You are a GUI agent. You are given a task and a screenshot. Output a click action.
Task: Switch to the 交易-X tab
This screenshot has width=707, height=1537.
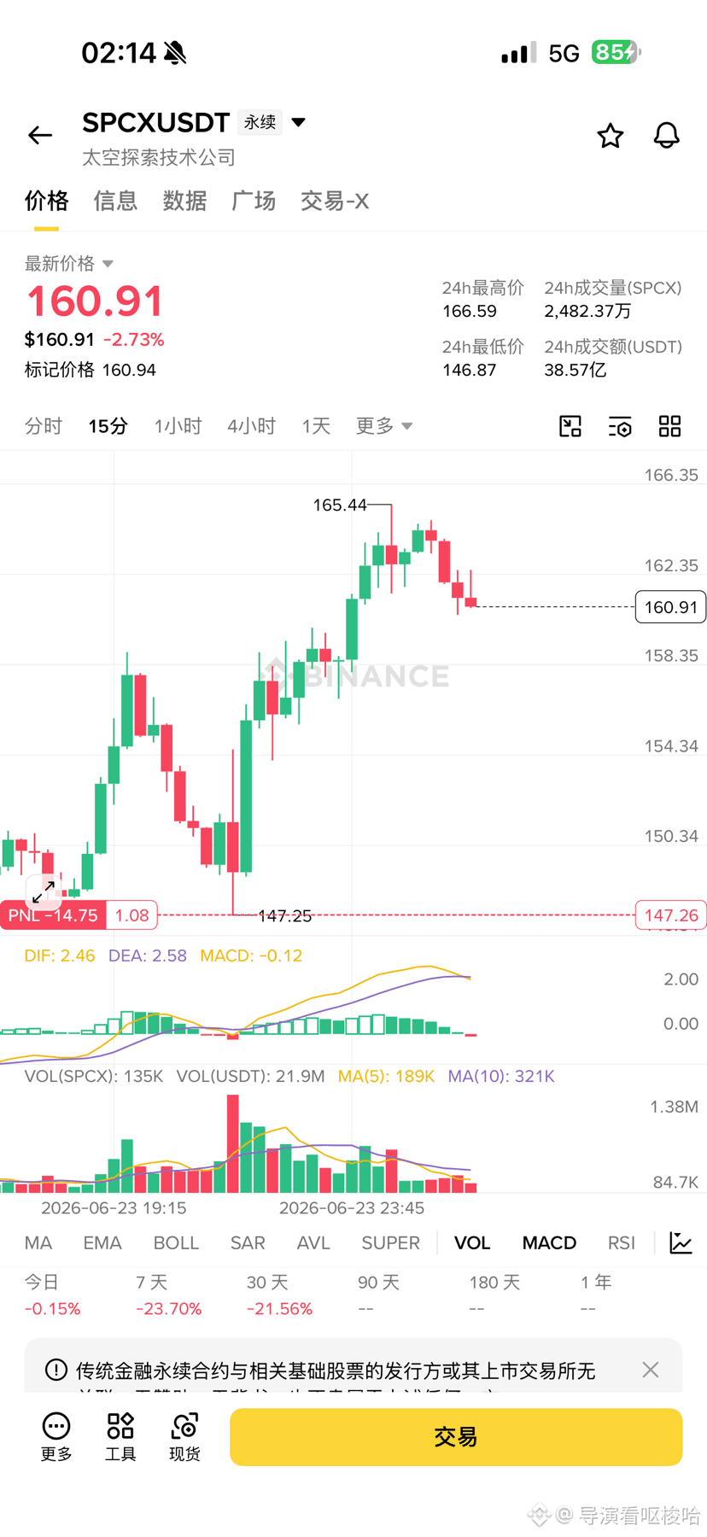(335, 201)
